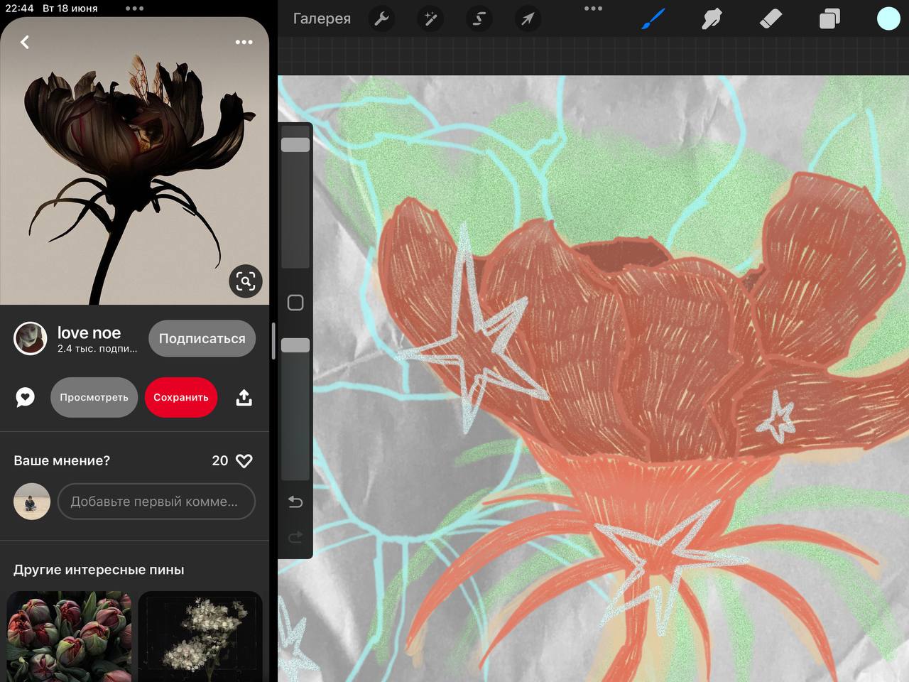The height and width of the screenshot is (682, 909).
Task: Select the Brush tool
Action: pyautogui.click(x=653, y=18)
